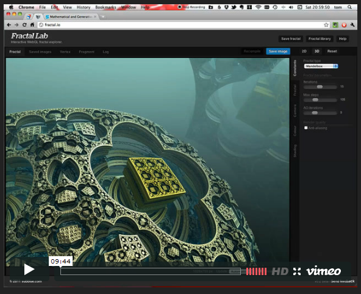Viewport: 361px width, 294px height.
Task: Adjust volume using the red volume bars
Action: 256,271
